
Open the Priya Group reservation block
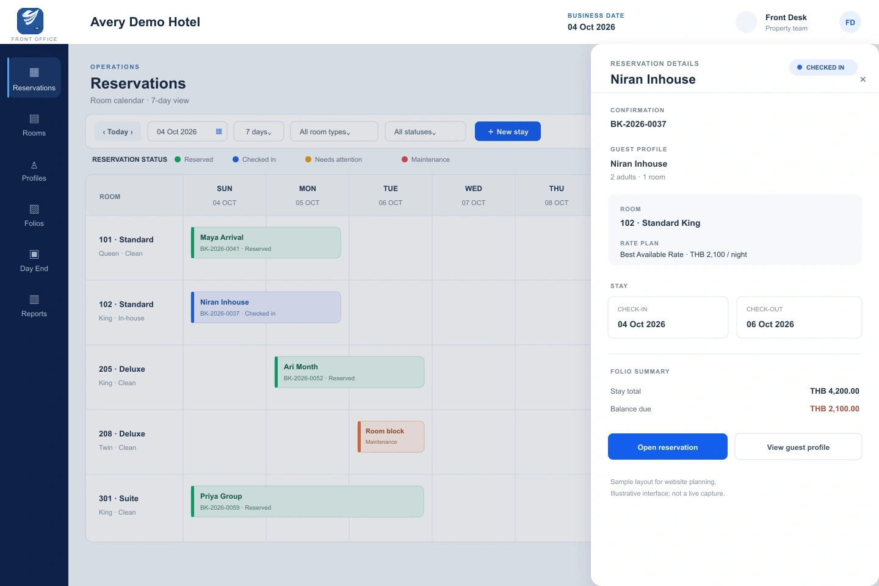308,502
